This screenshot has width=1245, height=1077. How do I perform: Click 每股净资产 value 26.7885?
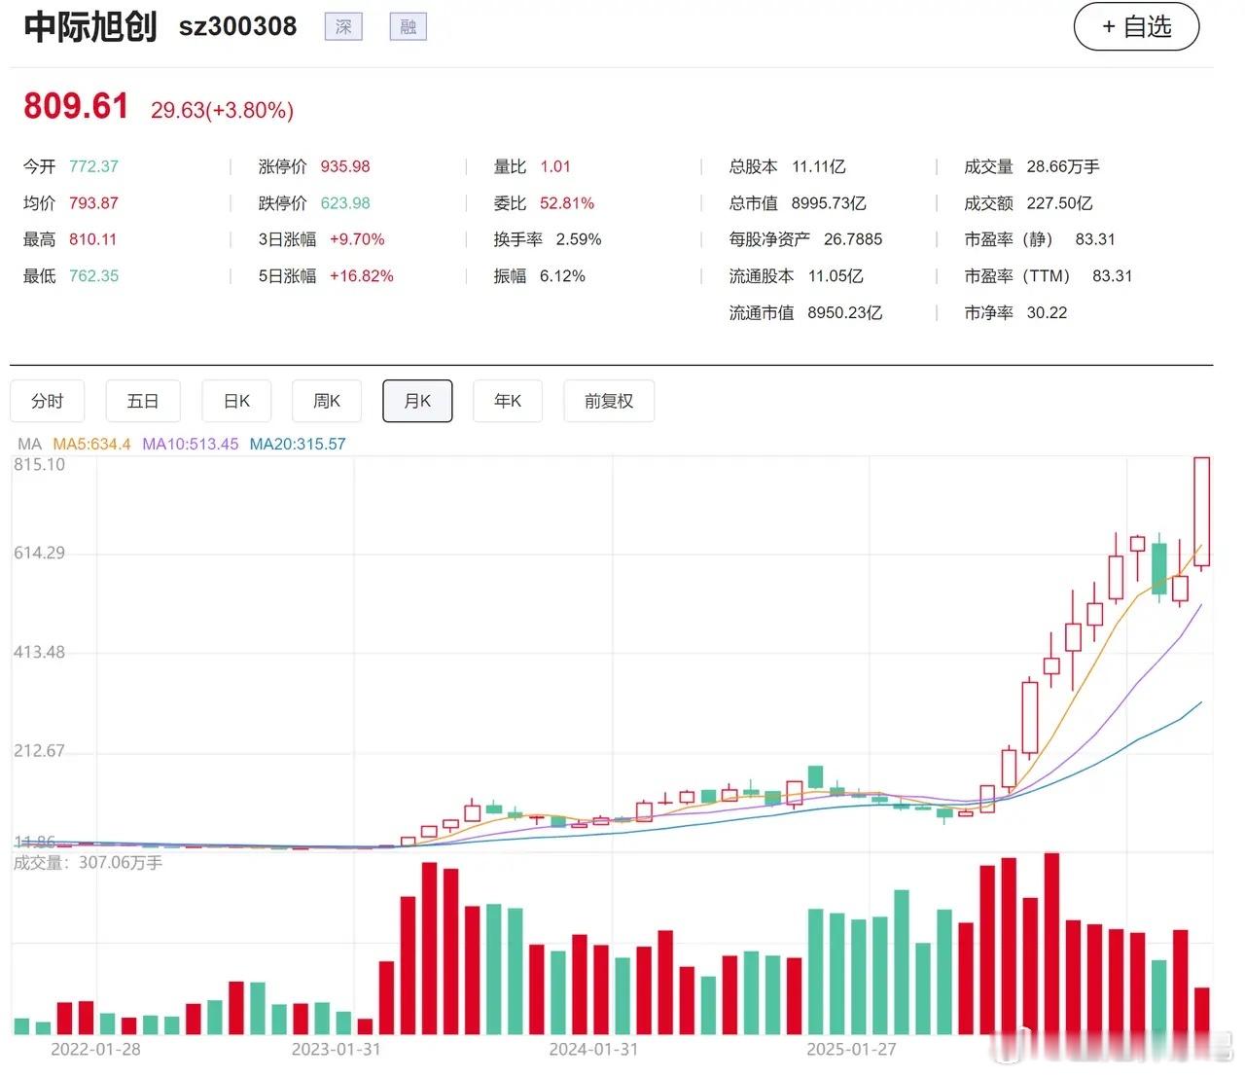click(853, 239)
